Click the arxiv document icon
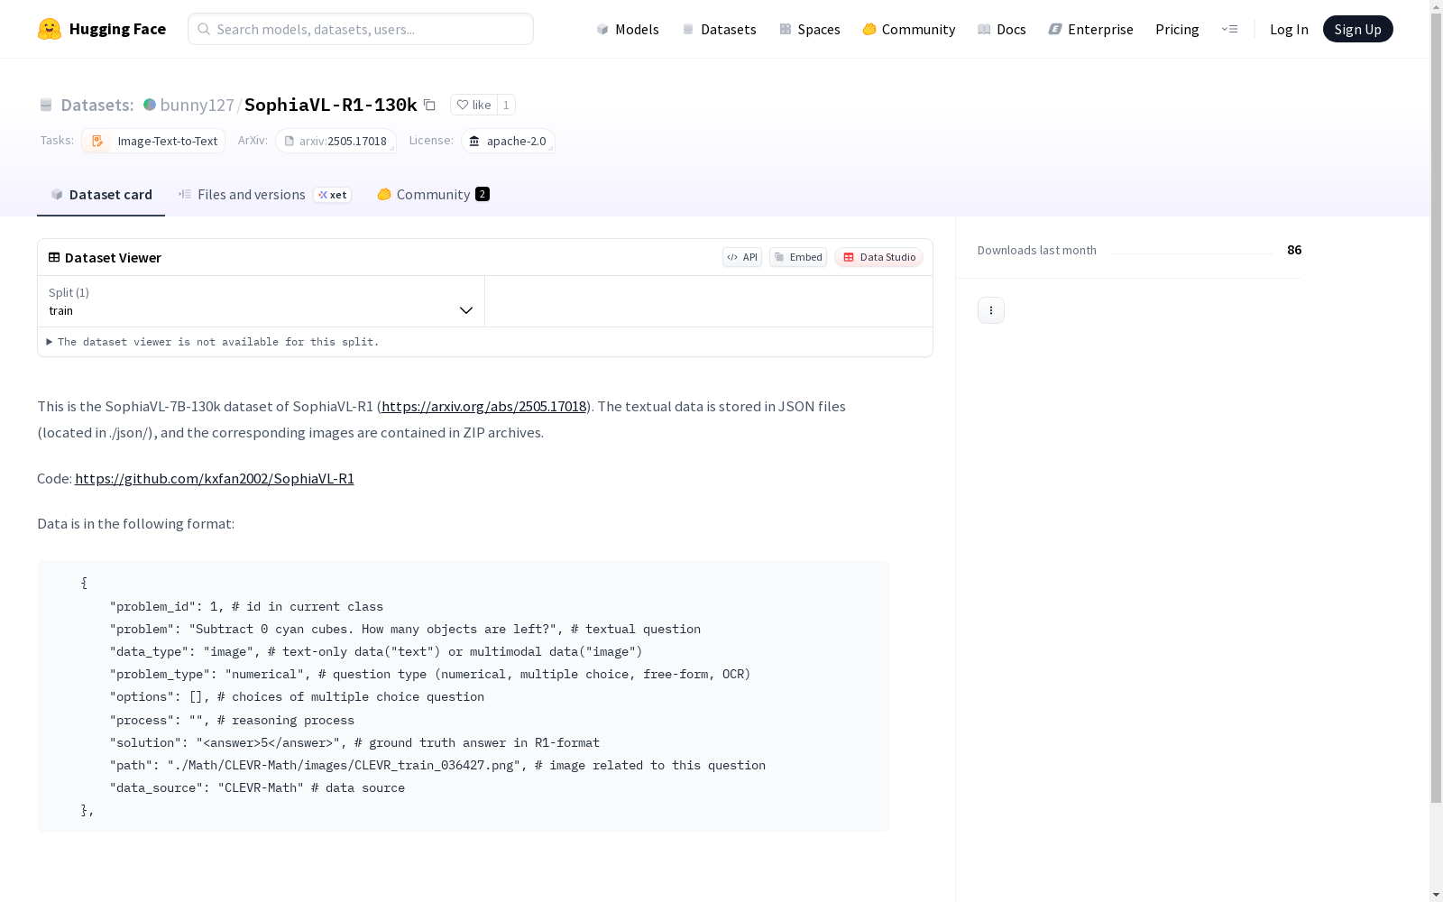This screenshot has height=902, width=1443. (290, 141)
